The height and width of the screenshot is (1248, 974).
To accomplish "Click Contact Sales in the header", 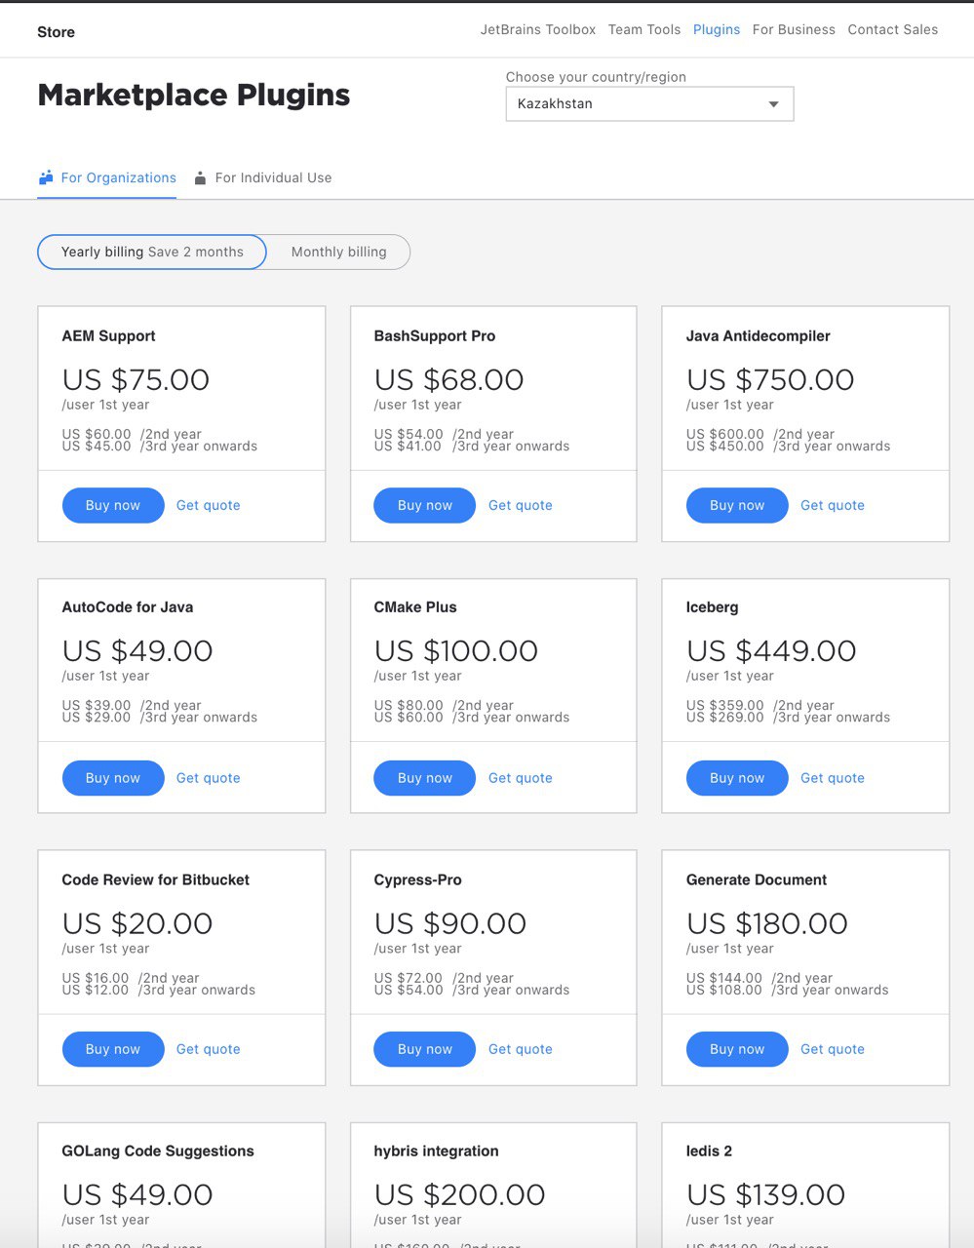I will (893, 30).
